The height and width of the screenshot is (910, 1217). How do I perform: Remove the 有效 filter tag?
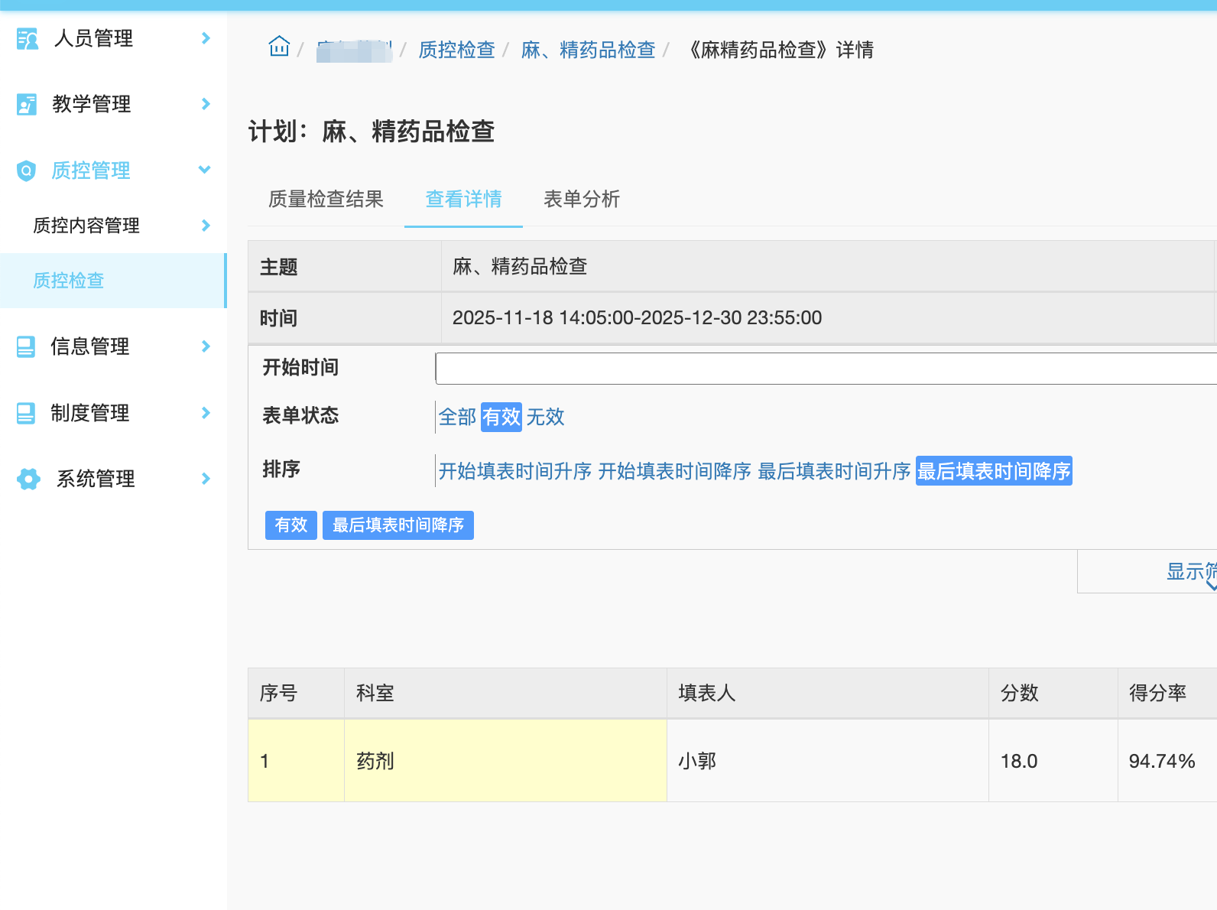(290, 525)
